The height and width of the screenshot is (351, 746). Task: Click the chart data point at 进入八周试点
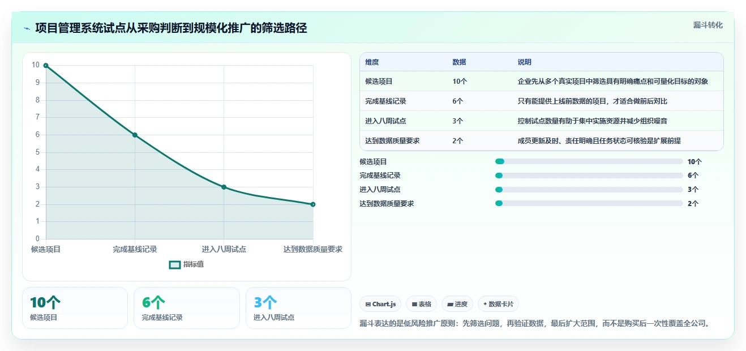[224, 187]
